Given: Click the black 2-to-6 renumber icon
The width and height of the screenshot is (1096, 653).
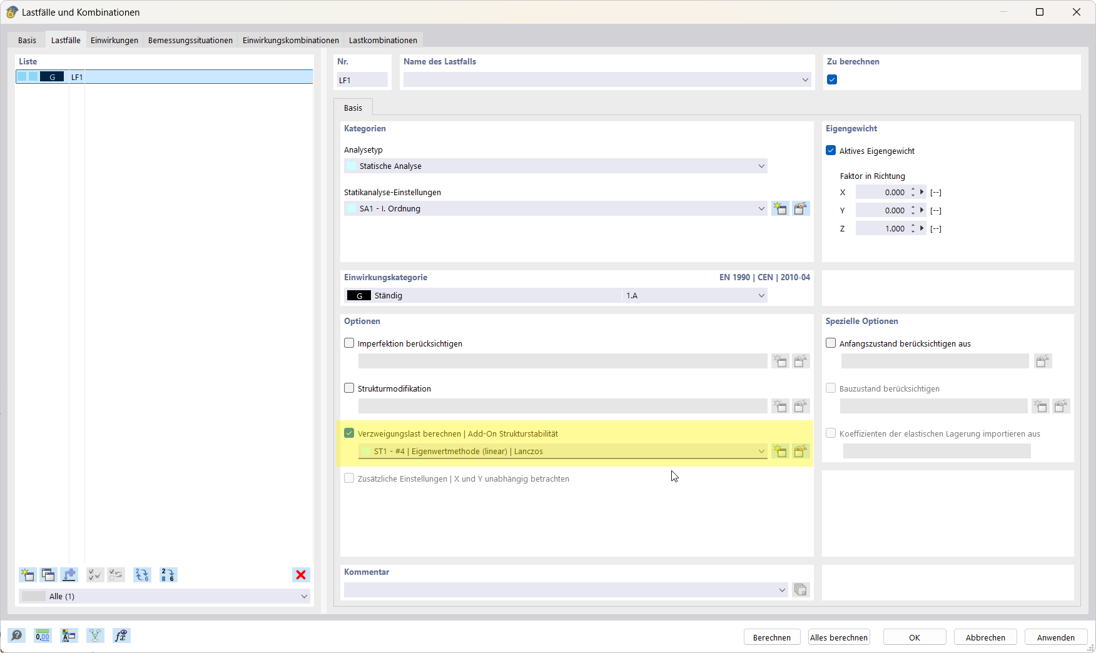Looking at the screenshot, I should [168, 575].
